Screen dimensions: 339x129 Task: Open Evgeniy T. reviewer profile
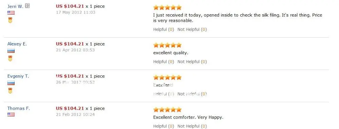click(18, 76)
